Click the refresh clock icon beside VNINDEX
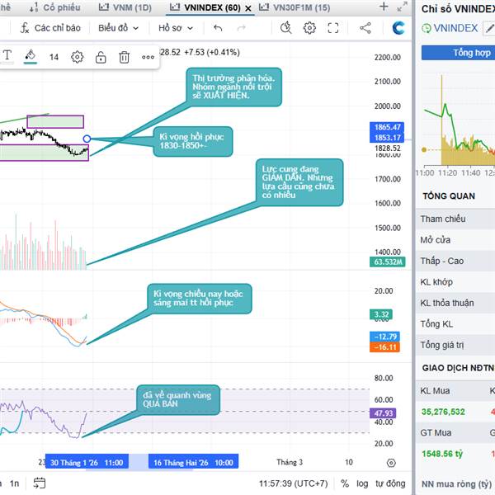 (x=427, y=28)
